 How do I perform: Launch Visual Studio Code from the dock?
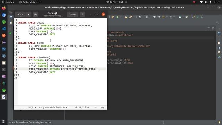coord(4,28)
